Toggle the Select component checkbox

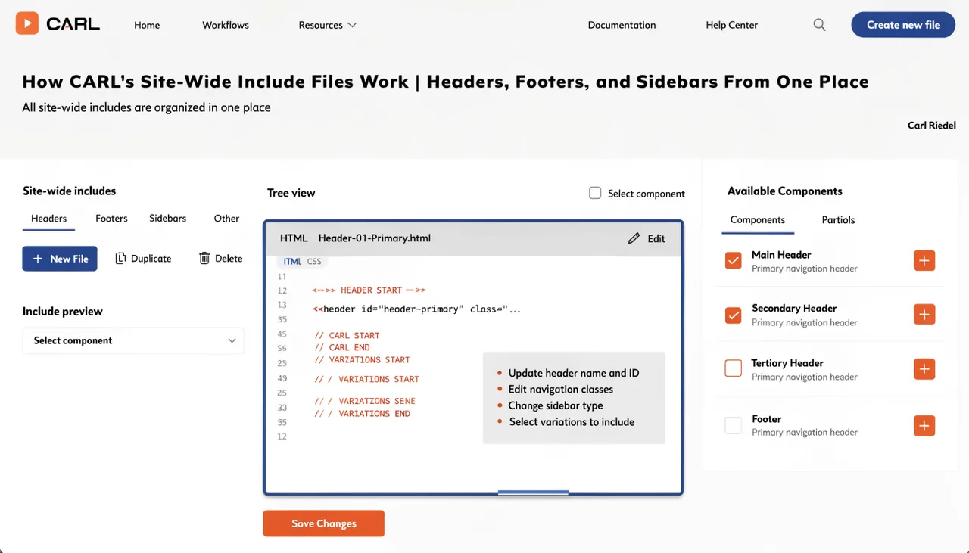pos(595,193)
